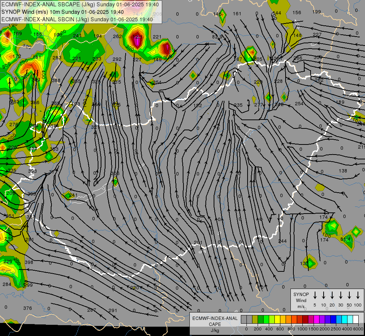365x336 pixels.
Task: Click the map value 81.4
Action: [x=346, y=239]
